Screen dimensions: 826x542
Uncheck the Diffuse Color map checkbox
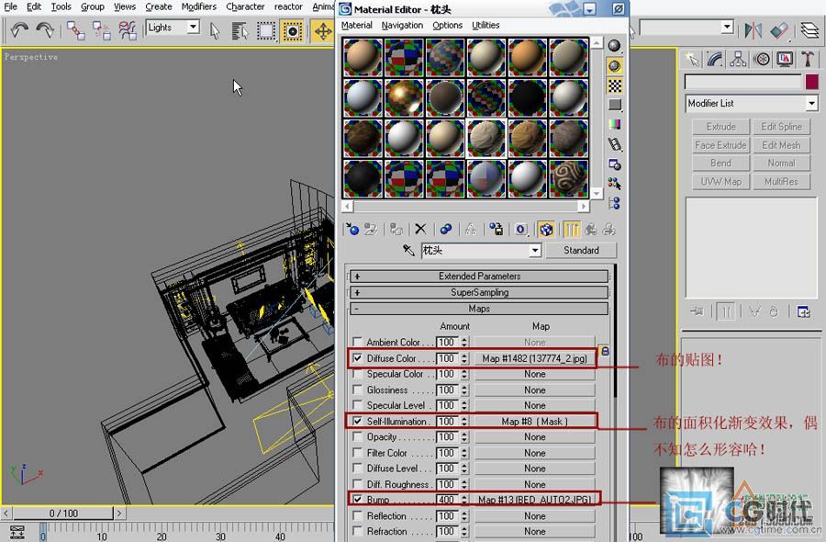[x=357, y=358]
